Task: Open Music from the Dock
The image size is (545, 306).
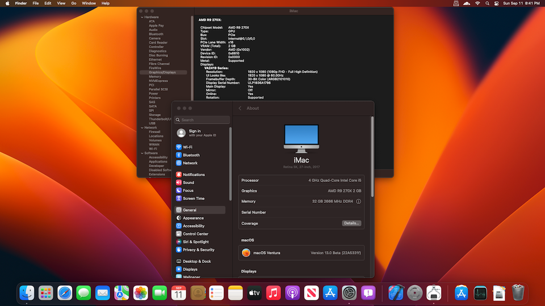Action: click(273, 293)
